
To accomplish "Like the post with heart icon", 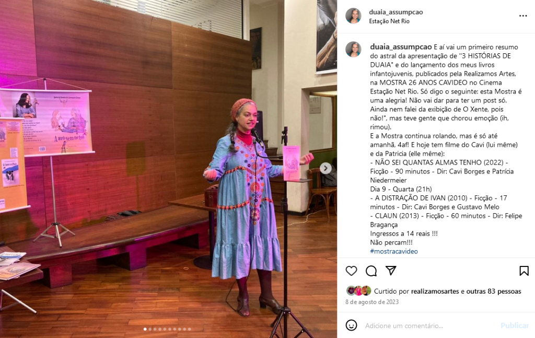I will [x=351, y=271].
